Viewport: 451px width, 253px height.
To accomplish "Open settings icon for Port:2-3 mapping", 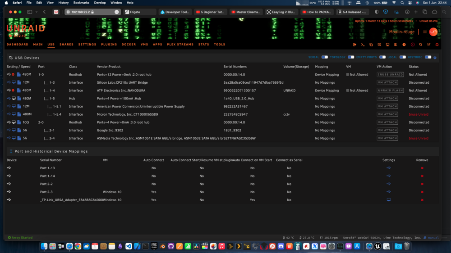I will (x=389, y=192).
